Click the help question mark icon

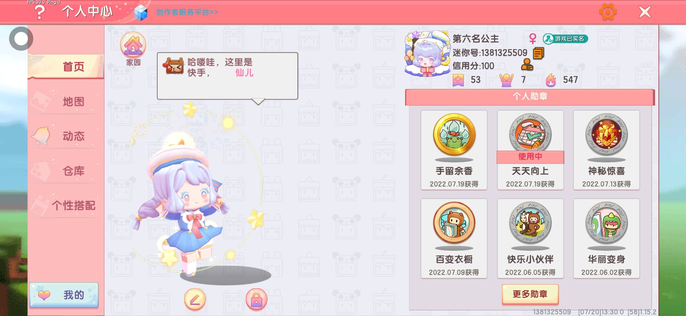pyautogui.click(x=40, y=12)
